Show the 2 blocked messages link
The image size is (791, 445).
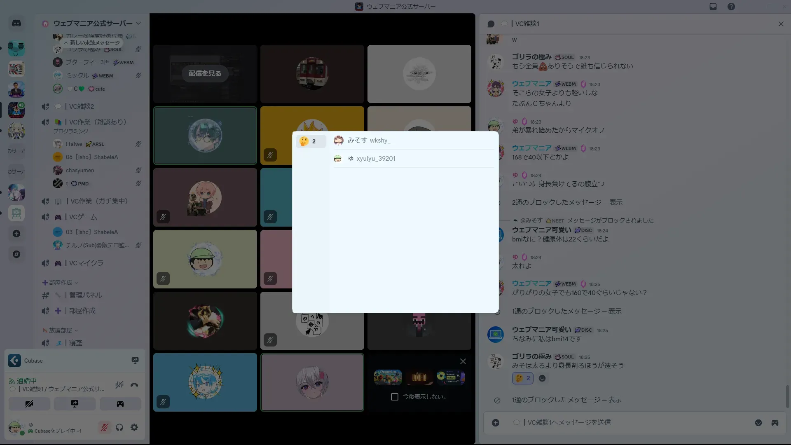pos(615,202)
